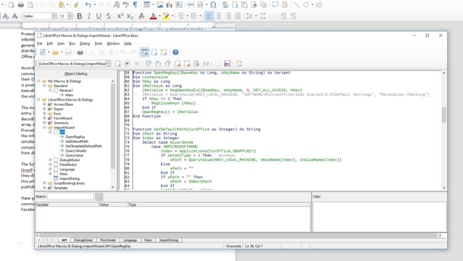Viewport: 463px width, 261px height.
Task: Select GetDefaultPath in Object Catalog
Action: point(77,141)
